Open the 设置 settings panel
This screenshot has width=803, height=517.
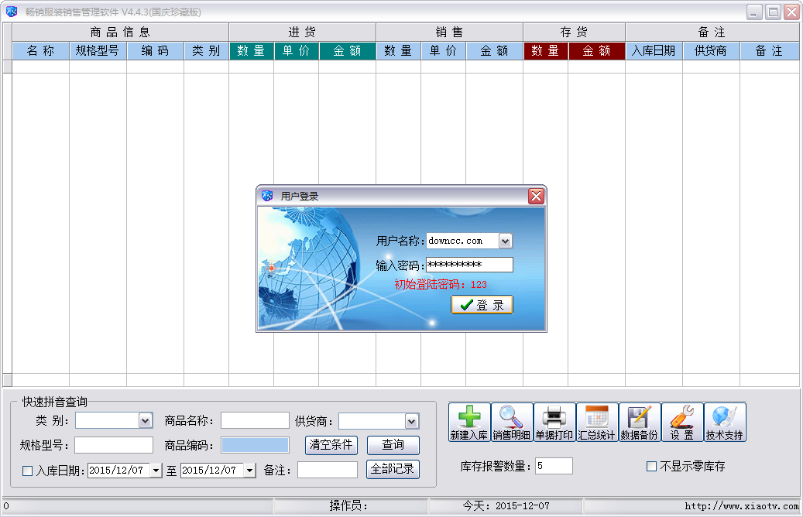[x=683, y=422]
